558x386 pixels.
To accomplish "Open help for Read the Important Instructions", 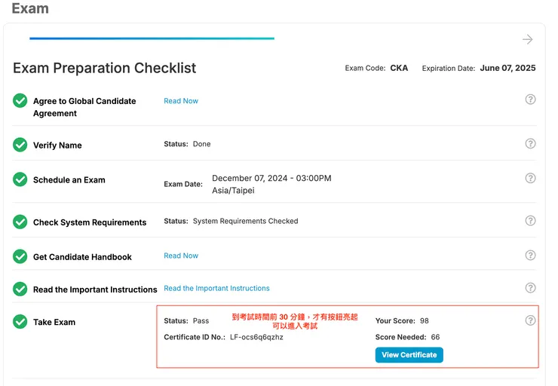I will coord(530,288).
